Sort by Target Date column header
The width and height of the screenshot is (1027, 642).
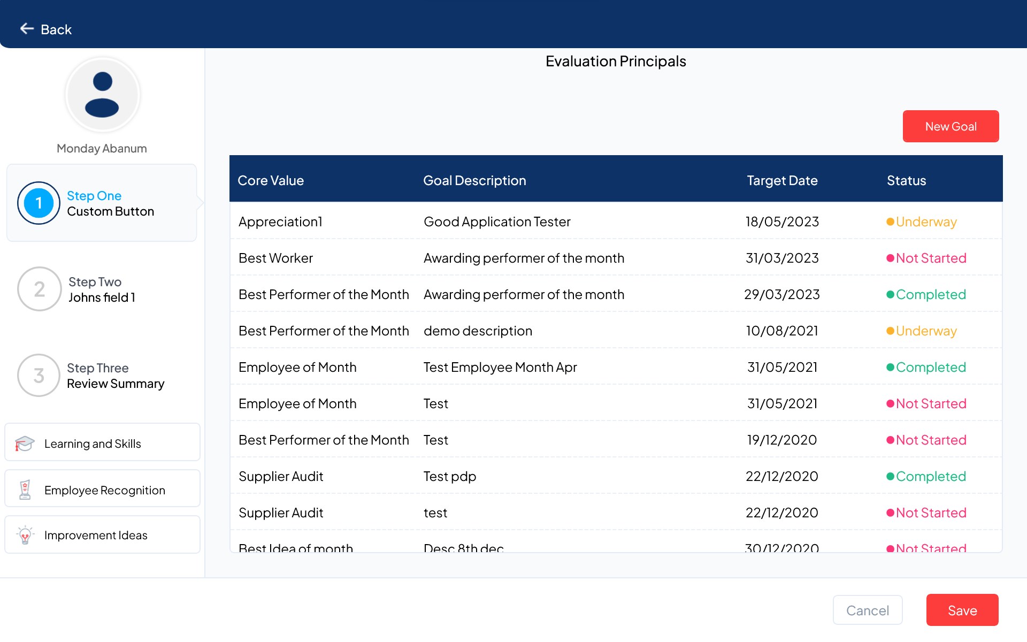(x=781, y=180)
